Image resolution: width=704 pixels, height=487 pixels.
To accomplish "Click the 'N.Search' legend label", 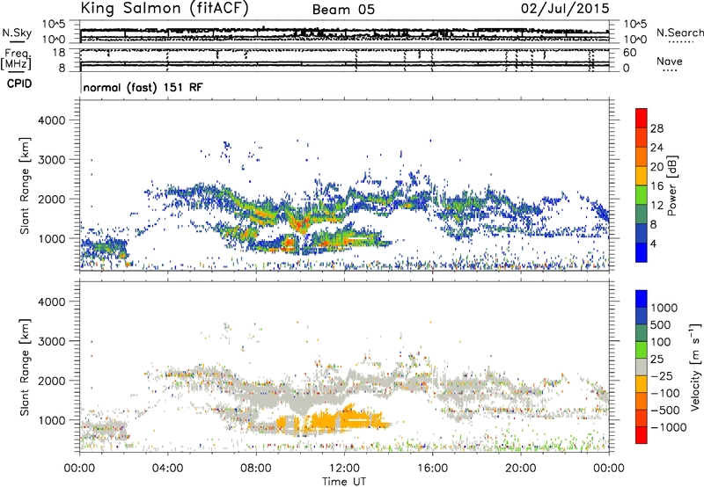I will (x=679, y=33).
